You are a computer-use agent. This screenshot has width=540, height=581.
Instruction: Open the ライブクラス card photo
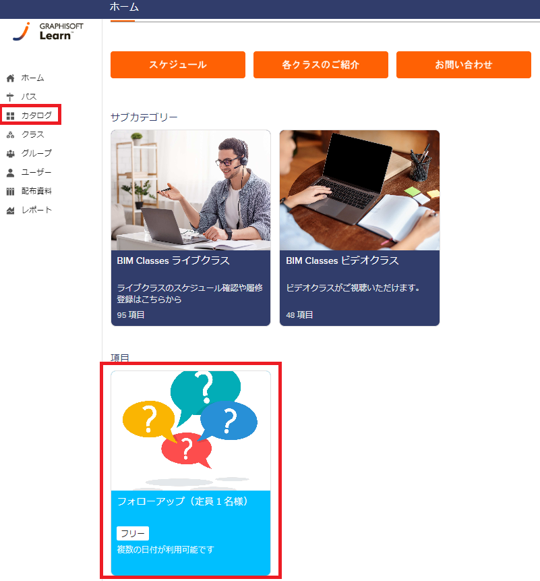[x=191, y=190]
